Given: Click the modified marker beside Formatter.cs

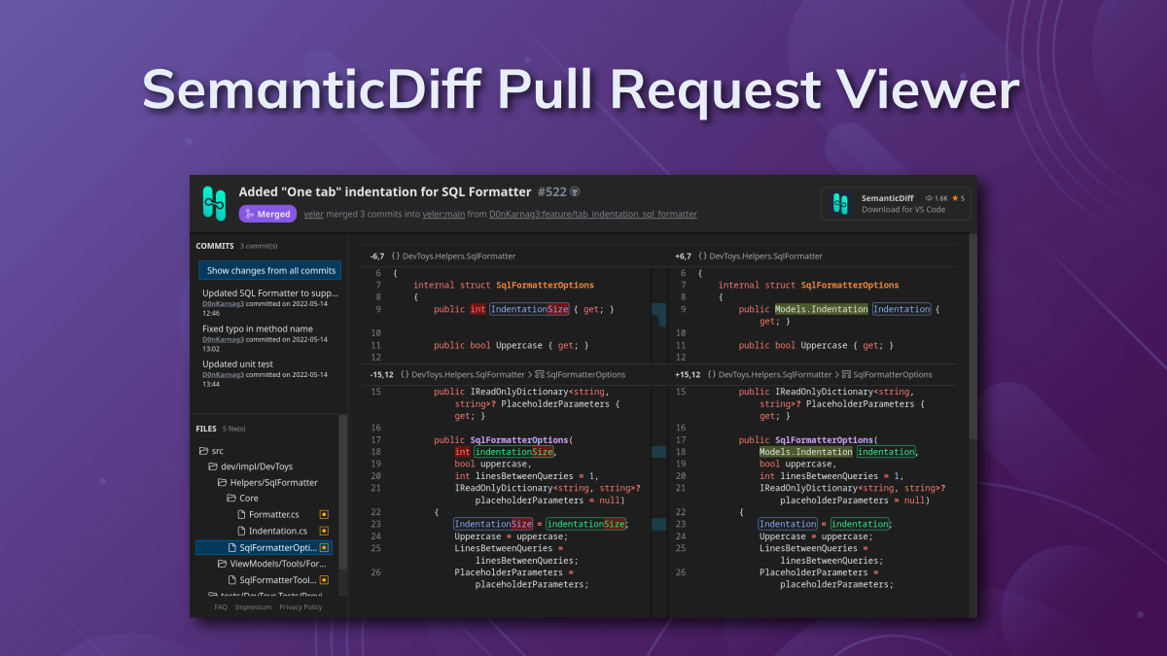Looking at the screenshot, I should (324, 514).
